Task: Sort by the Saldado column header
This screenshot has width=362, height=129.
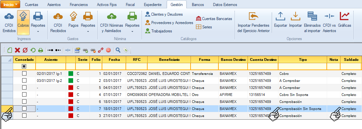Action: click(x=351, y=59)
